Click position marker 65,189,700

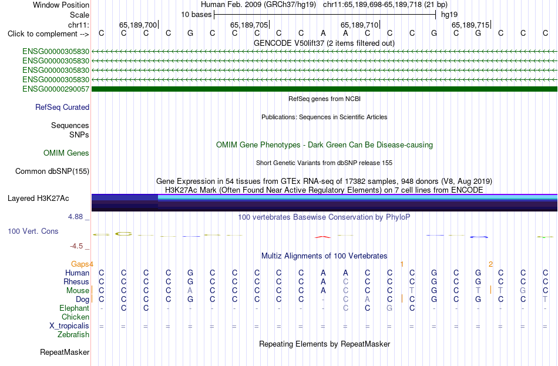click(138, 25)
